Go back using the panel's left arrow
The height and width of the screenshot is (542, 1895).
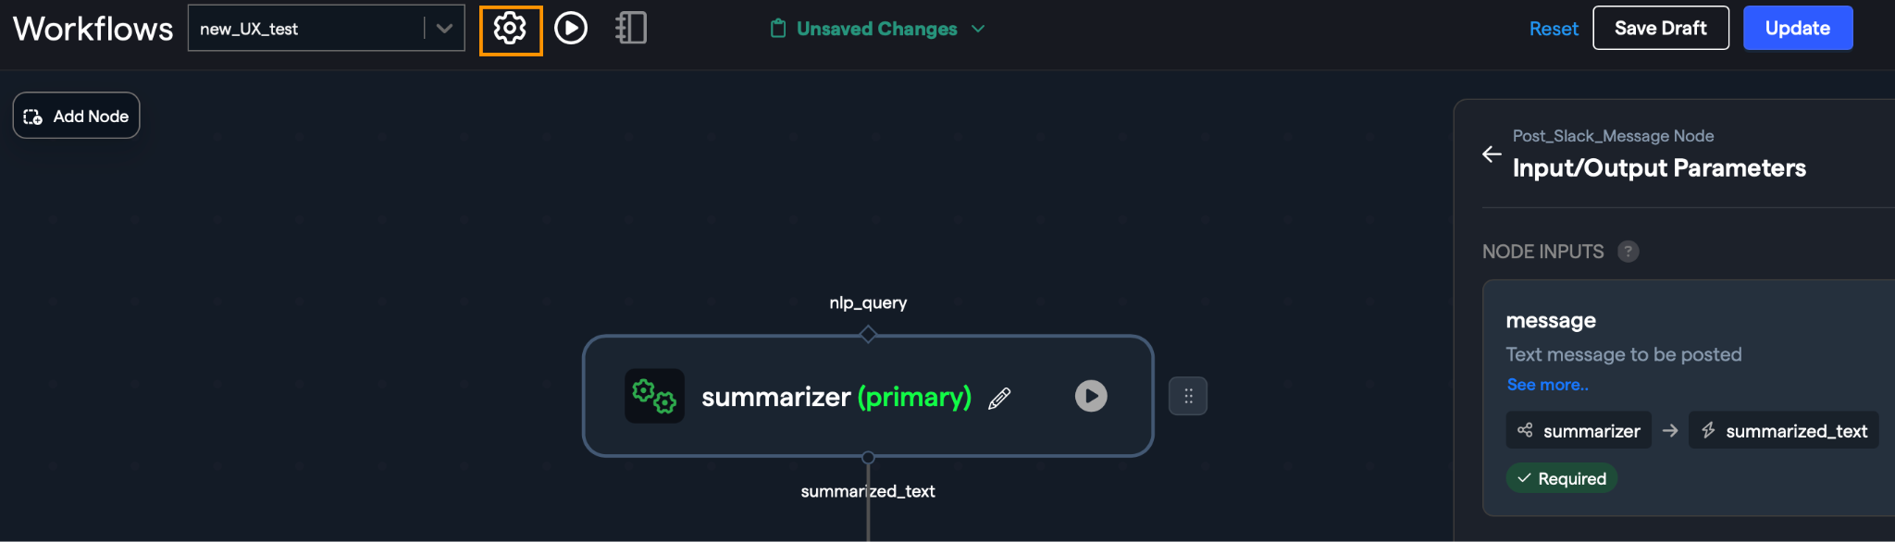click(1492, 154)
